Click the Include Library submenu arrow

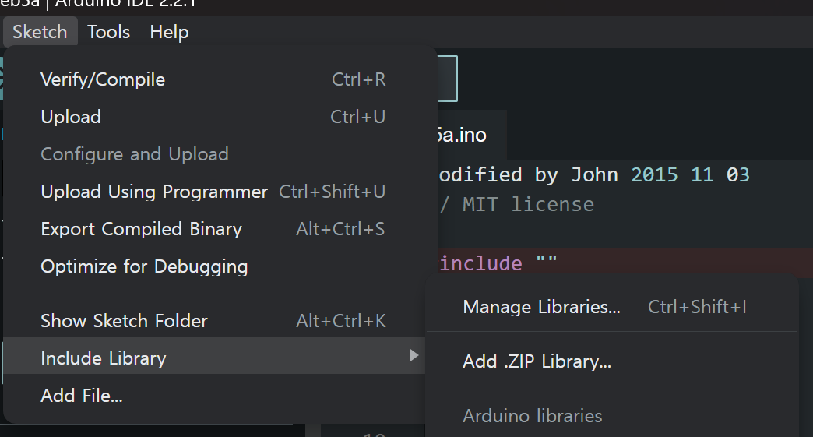(414, 355)
